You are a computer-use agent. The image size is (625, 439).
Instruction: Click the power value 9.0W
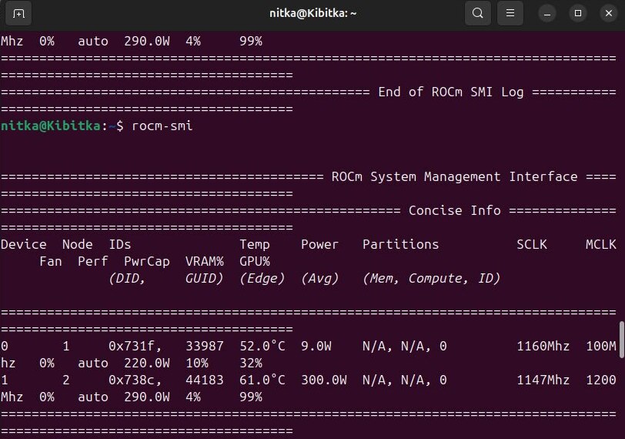click(316, 346)
